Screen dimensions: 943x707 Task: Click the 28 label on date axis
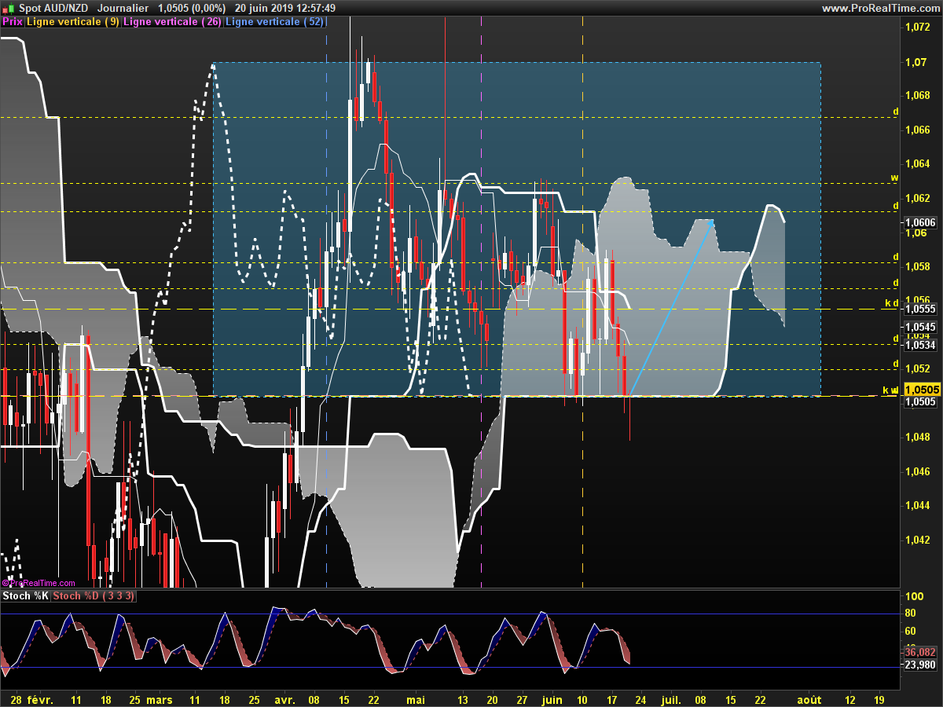(17, 698)
